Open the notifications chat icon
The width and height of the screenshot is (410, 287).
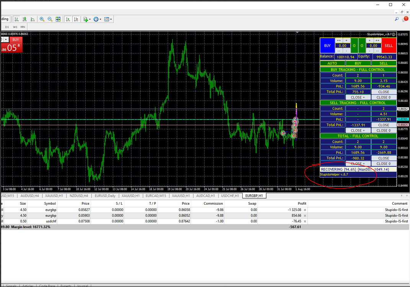tap(405, 19)
